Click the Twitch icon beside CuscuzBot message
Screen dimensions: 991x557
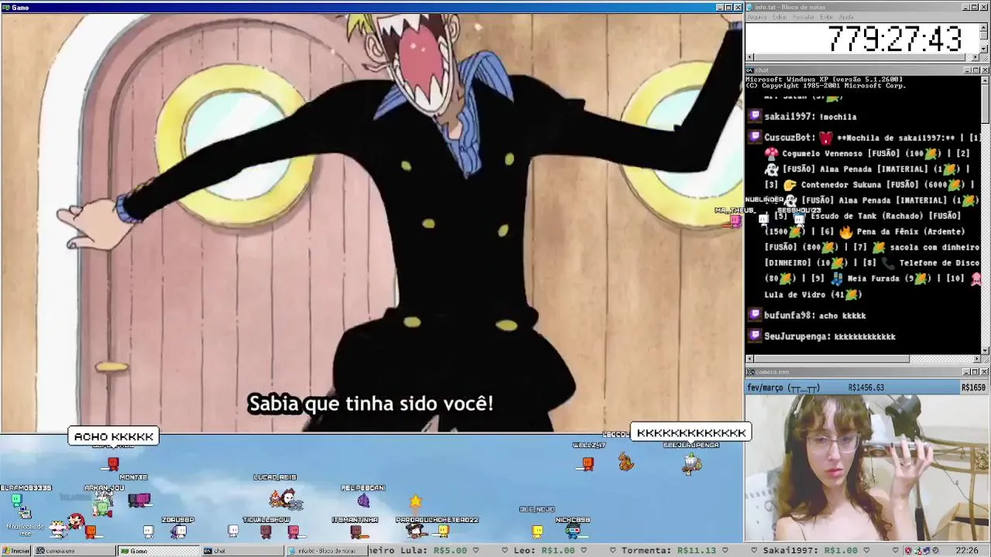(x=756, y=137)
